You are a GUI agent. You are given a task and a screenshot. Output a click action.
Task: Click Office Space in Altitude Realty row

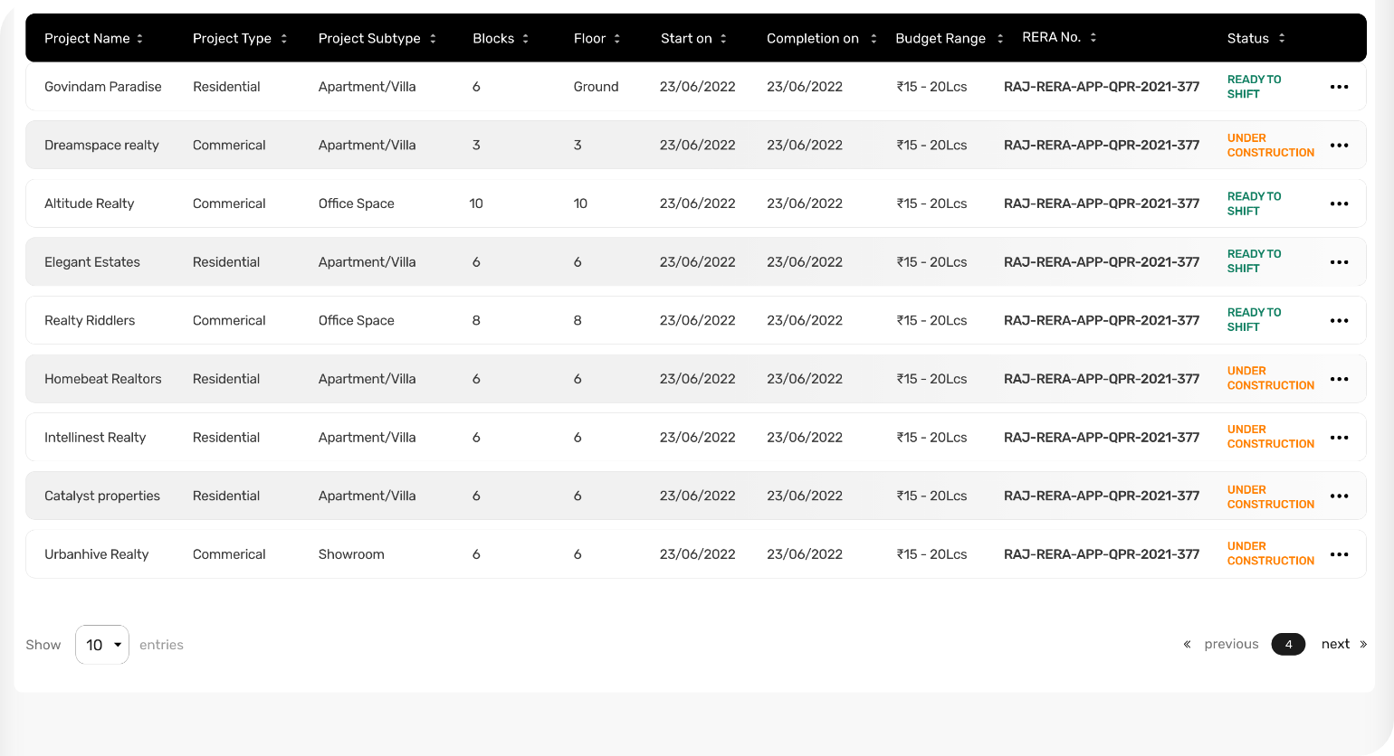pyautogui.click(x=356, y=203)
